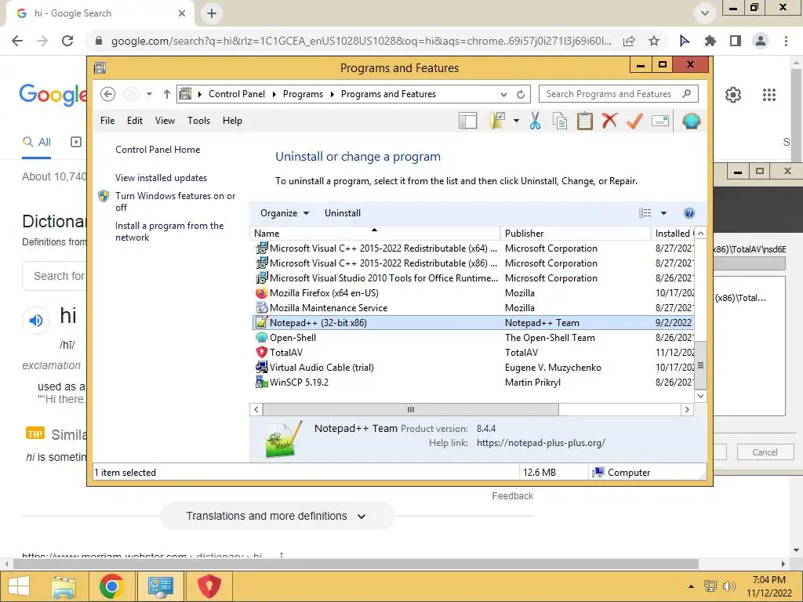The width and height of the screenshot is (803, 602).
Task: Expand Translations and more definitions
Action: pyautogui.click(x=277, y=516)
